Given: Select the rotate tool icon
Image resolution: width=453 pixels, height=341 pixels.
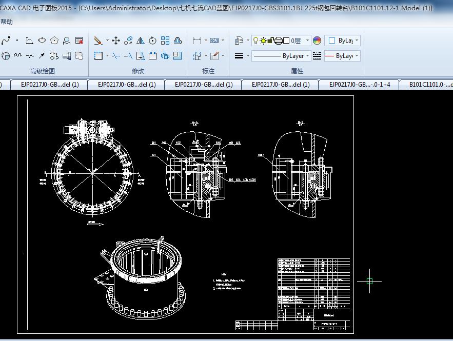Looking at the screenshot, I should 153,41.
